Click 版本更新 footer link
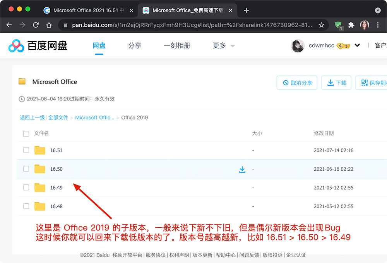The image size is (387, 263). pyautogui.click(x=202, y=255)
